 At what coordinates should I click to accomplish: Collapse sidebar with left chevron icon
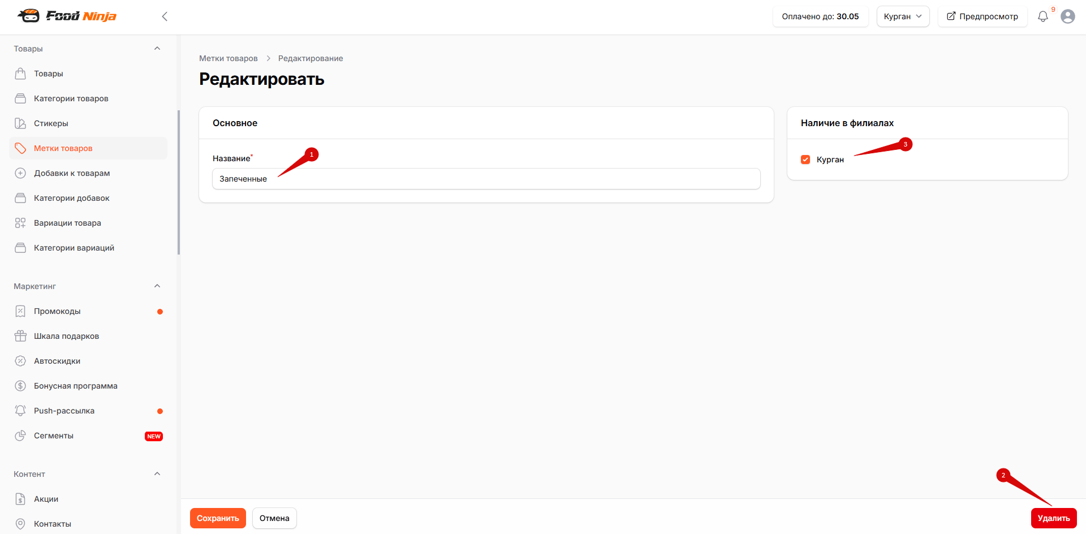coord(165,16)
